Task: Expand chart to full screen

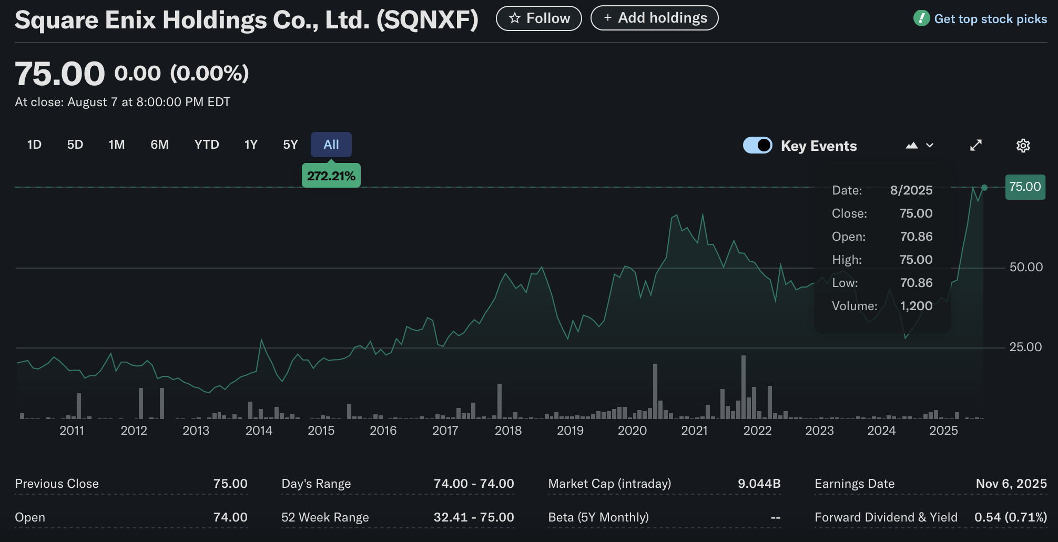Action: pos(976,146)
